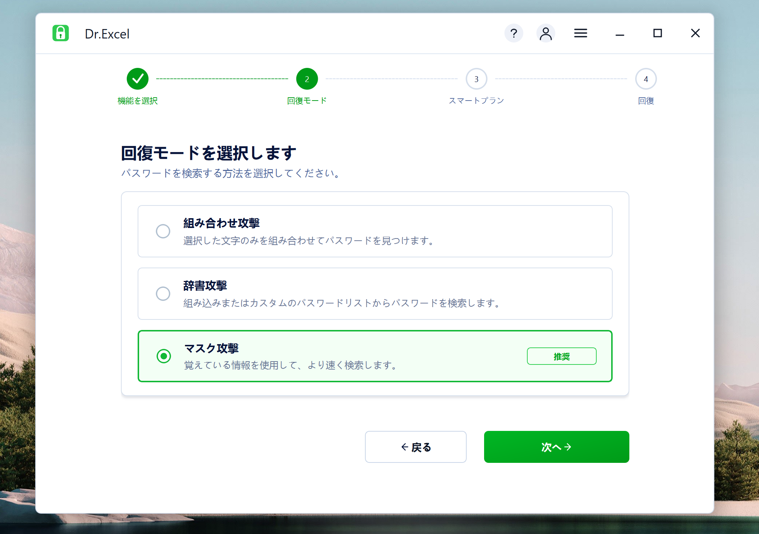Click the Dr.Excel title text
This screenshot has height=534, width=759.
107,34
